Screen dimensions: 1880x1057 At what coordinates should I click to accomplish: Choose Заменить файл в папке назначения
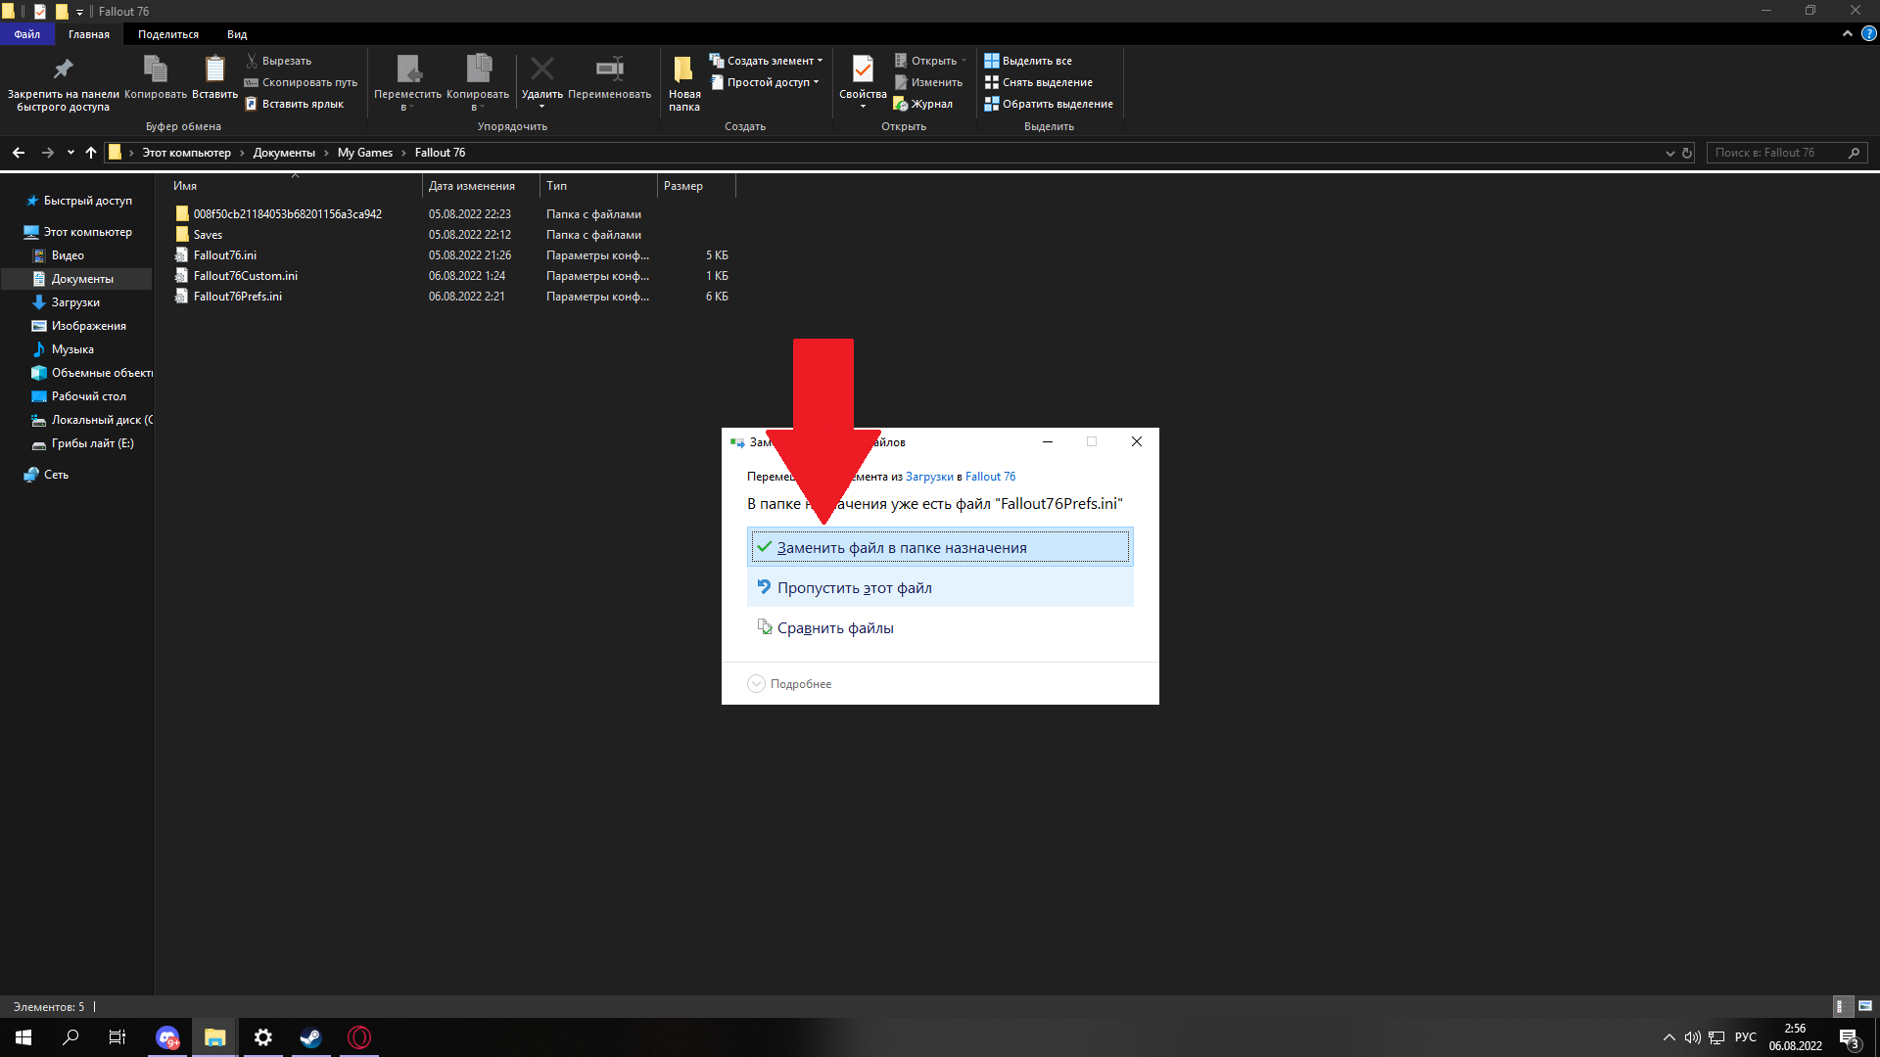940,548
